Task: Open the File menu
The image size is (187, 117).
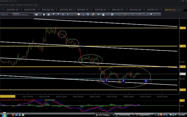Action: pos(1,5)
